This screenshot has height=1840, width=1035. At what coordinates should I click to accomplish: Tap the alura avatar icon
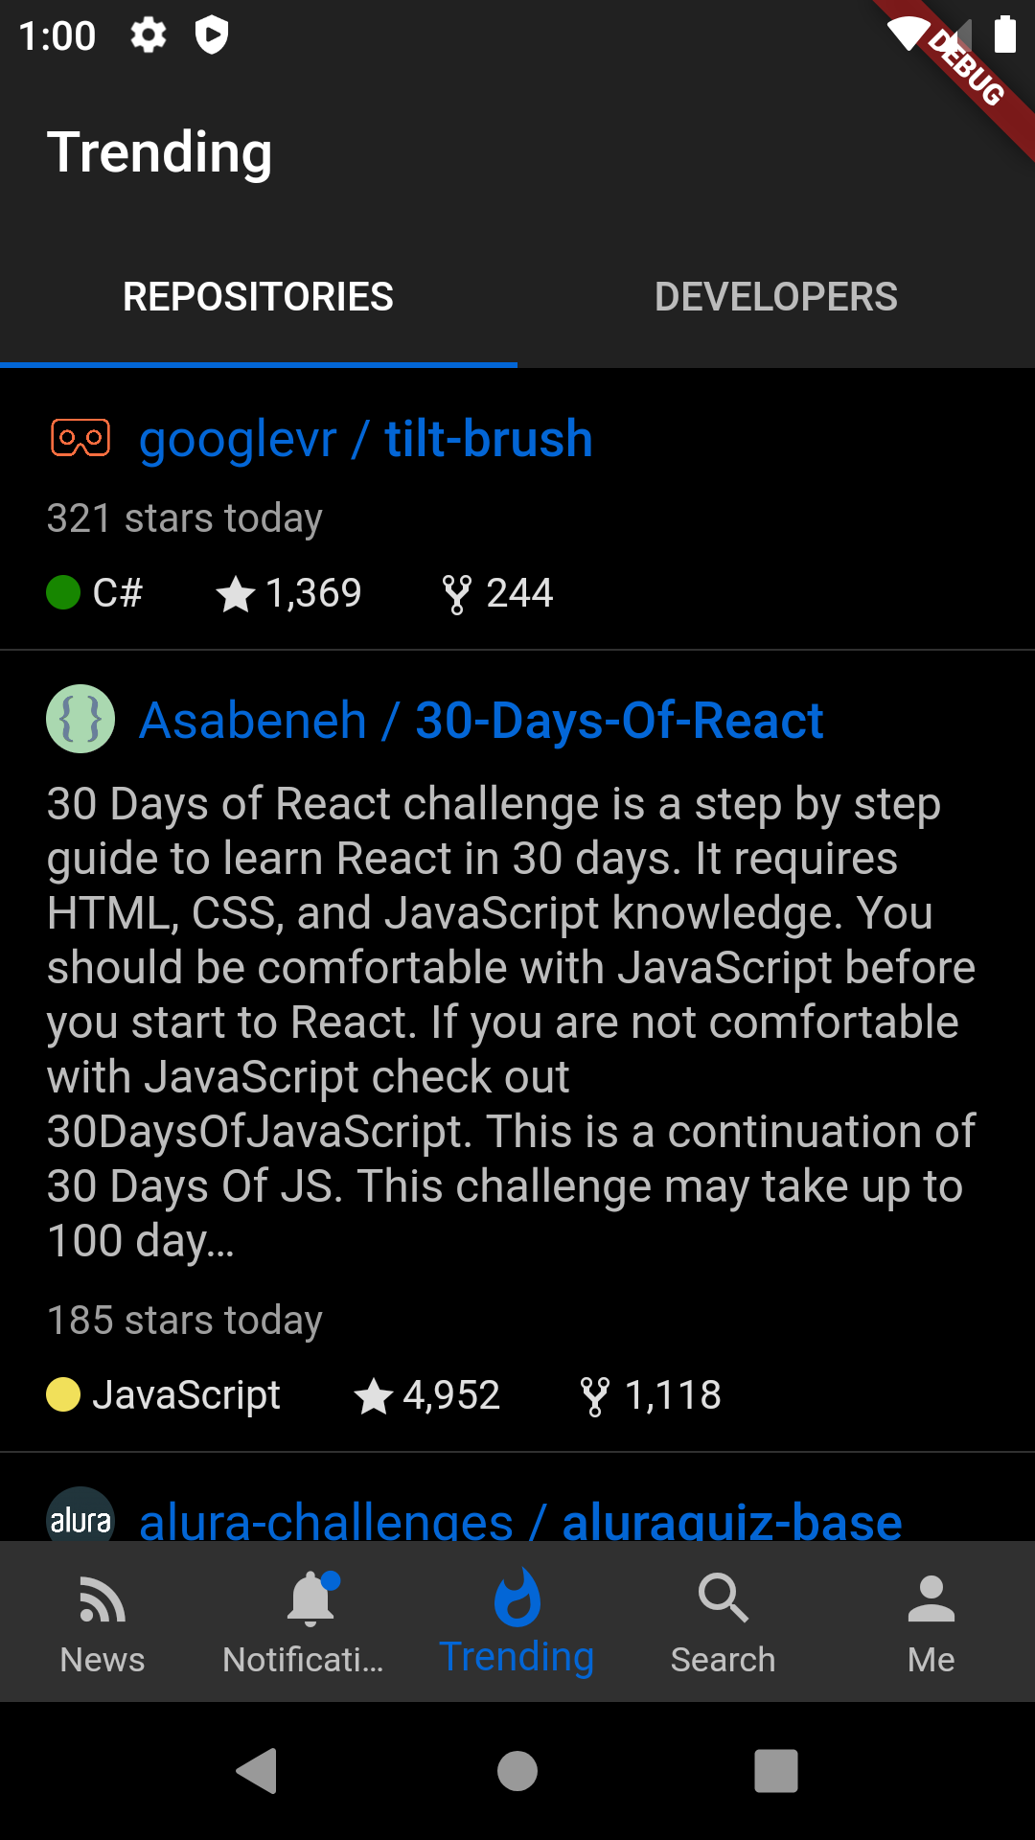(80, 1517)
